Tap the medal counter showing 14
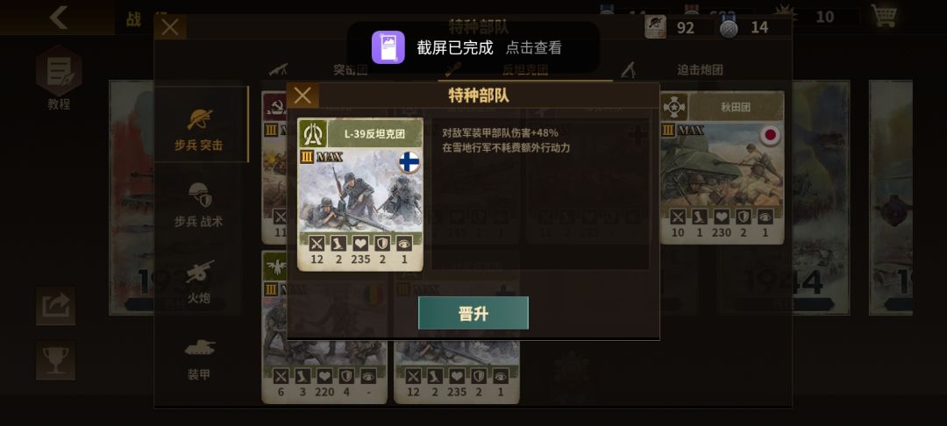Screen dimensions: 947x426 pos(744,27)
